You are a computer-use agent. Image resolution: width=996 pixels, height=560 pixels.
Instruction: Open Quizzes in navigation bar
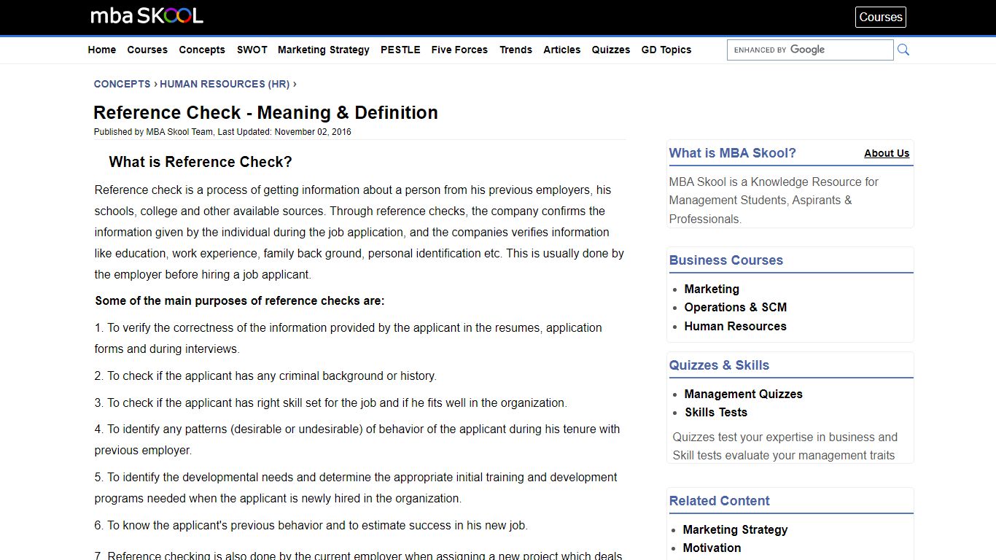pyautogui.click(x=611, y=50)
